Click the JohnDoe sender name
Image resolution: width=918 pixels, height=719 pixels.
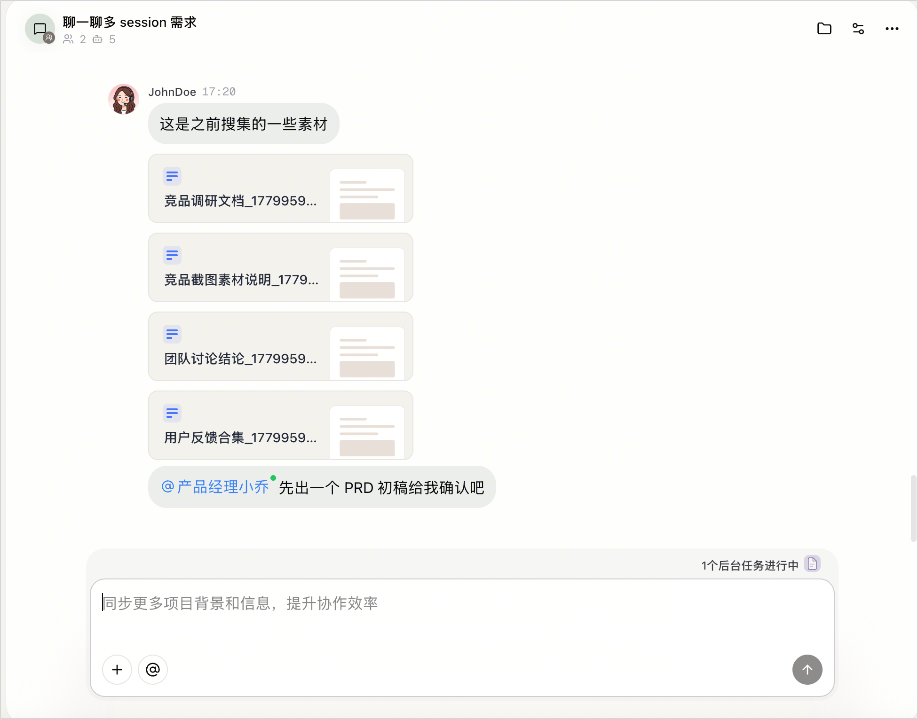(x=172, y=92)
